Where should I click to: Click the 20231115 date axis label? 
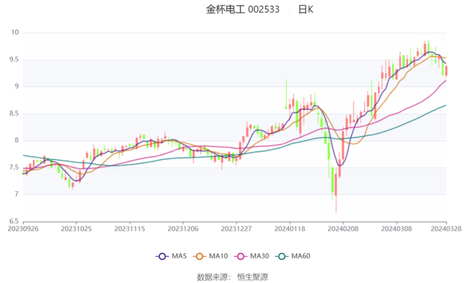(130, 228)
